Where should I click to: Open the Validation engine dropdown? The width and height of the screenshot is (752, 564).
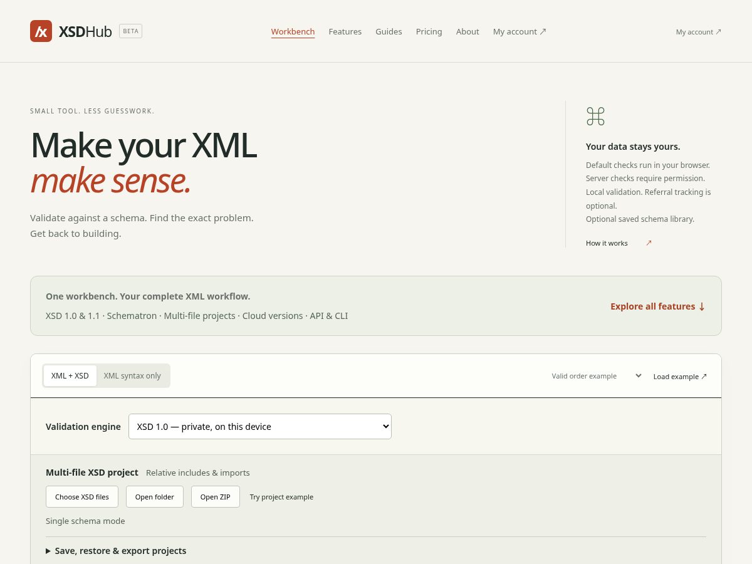pyautogui.click(x=260, y=427)
